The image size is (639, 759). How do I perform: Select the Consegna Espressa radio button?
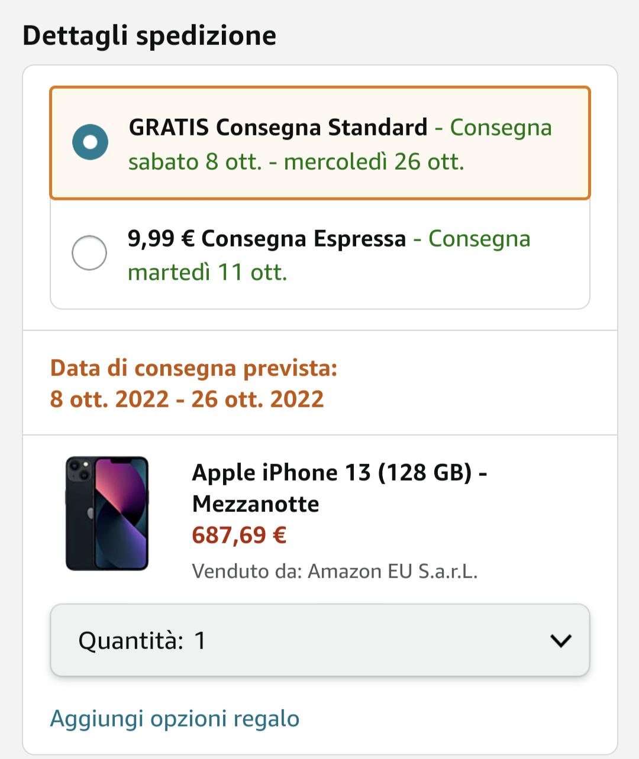tap(89, 253)
